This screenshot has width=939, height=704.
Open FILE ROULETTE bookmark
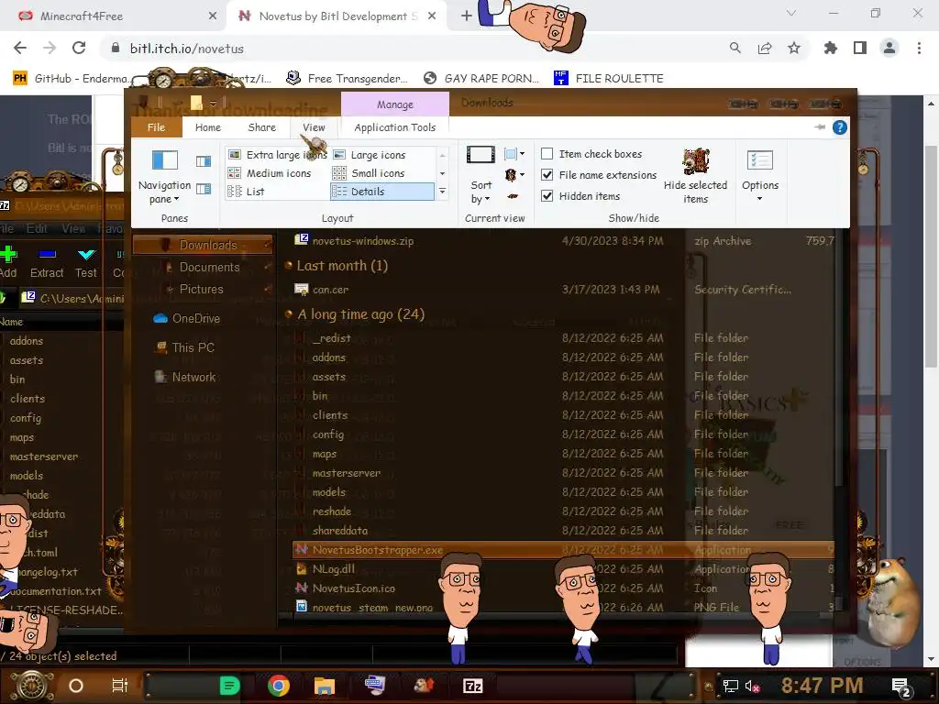609,79
